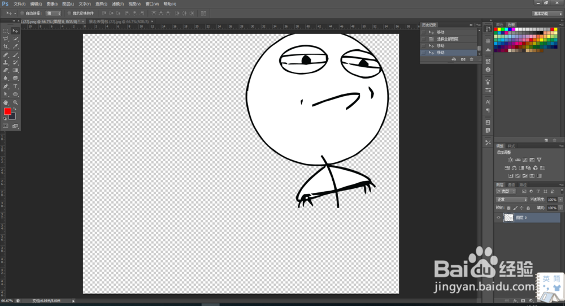Enable Show Transform Controls checkbox
This screenshot has height=306, width=565.
click(69, 14)
